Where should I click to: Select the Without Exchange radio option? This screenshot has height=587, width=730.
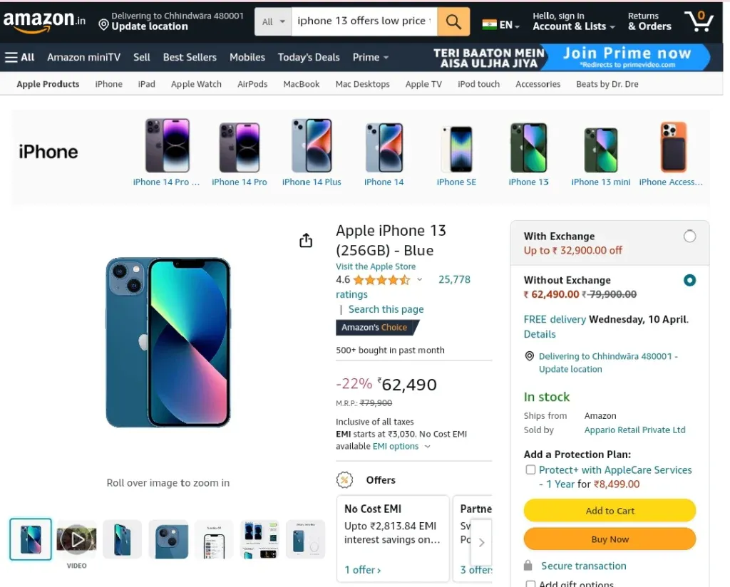[689, 280]
